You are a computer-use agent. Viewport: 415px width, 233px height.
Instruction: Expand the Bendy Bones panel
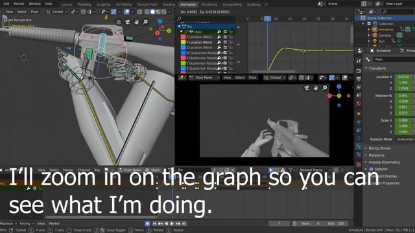pyautogui.click(x=379, y=148)
